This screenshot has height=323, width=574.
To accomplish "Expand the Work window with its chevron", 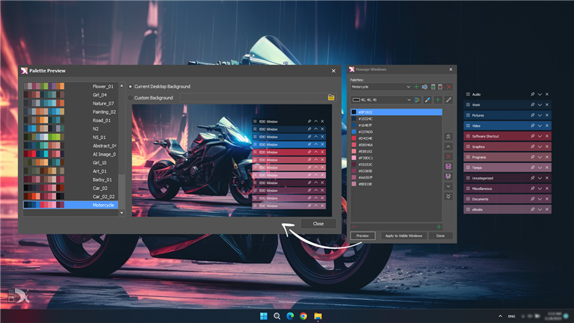I will tap(540, 105).
